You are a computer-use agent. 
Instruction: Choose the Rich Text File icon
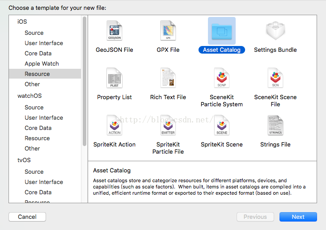click(168, 78)
